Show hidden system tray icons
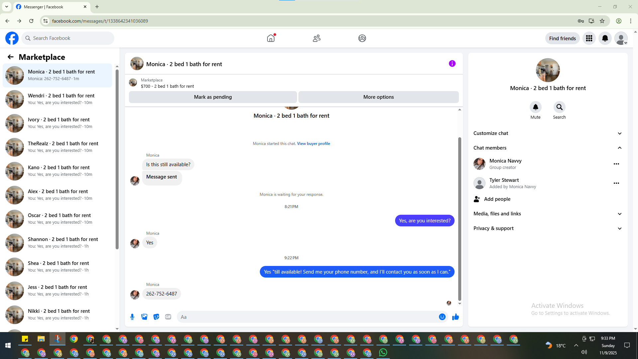The image size is (638, 359). [x=576, y=346]
